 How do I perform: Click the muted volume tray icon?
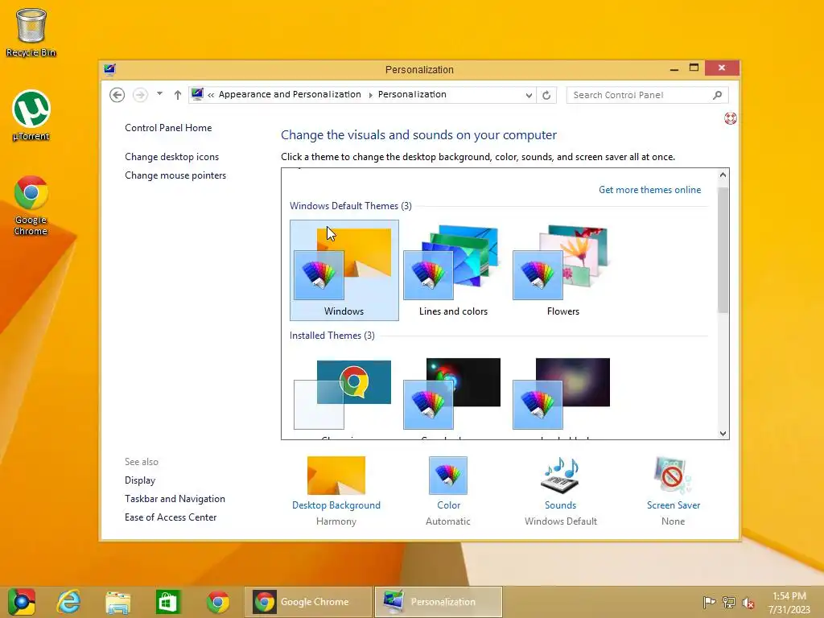pyautogui.click(x=748, y=602)
